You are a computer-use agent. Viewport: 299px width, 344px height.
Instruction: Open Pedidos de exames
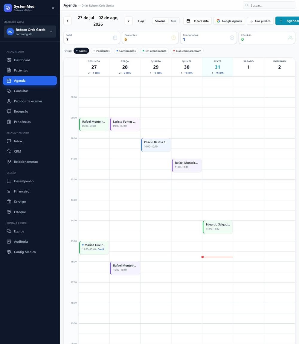click(30, 101)
